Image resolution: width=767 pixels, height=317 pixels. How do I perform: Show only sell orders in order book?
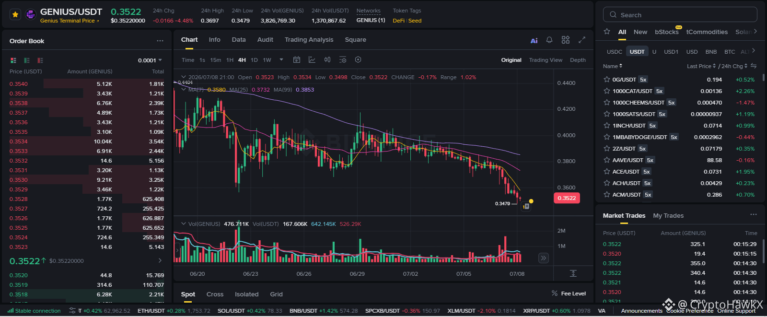point(40,60)
